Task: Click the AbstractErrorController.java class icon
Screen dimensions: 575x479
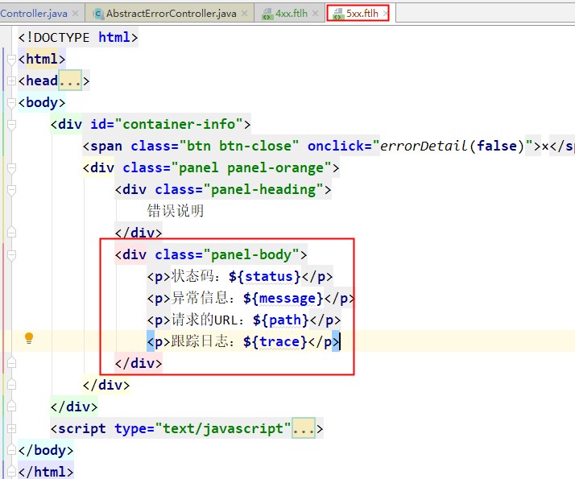Action: [x=98, y=14]
